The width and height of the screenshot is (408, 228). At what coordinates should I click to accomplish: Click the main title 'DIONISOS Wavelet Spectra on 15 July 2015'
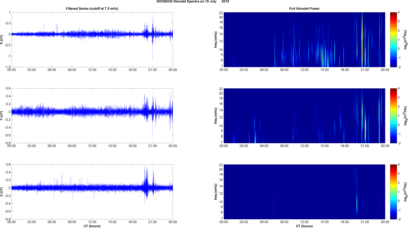[x=193, y=2]
